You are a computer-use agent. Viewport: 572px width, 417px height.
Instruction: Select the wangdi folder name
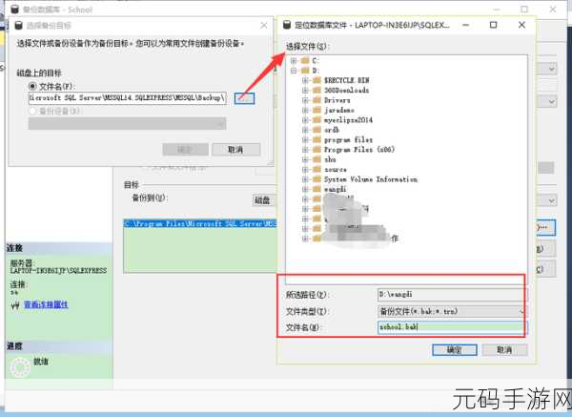(335, 189)
